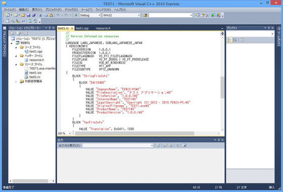Save the current file with Save icon
Viewport: 283px width, 192px height.
[28, 15]
